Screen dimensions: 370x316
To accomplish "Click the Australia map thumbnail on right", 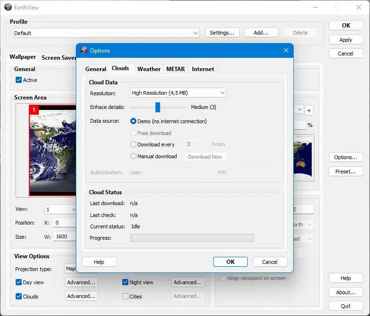I will point(304,158).
